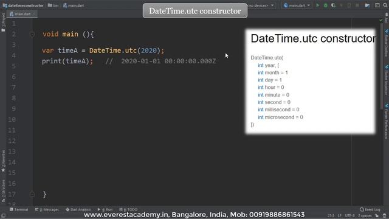Open Flutter Outline side panel
This screenshot has height=219, width=389.
[387, 43]
